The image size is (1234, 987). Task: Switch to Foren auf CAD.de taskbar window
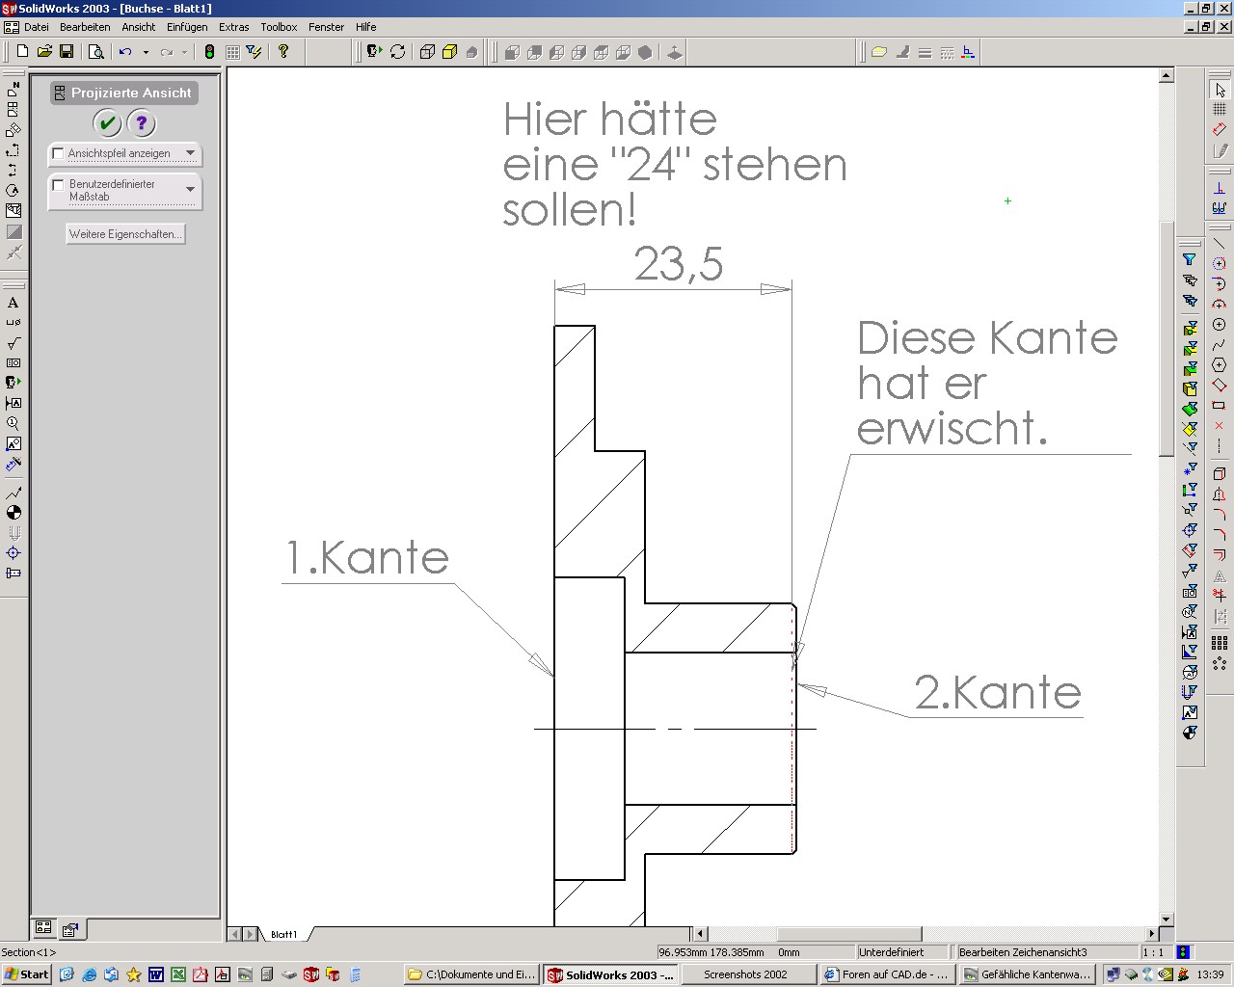[x=887, y=974]
